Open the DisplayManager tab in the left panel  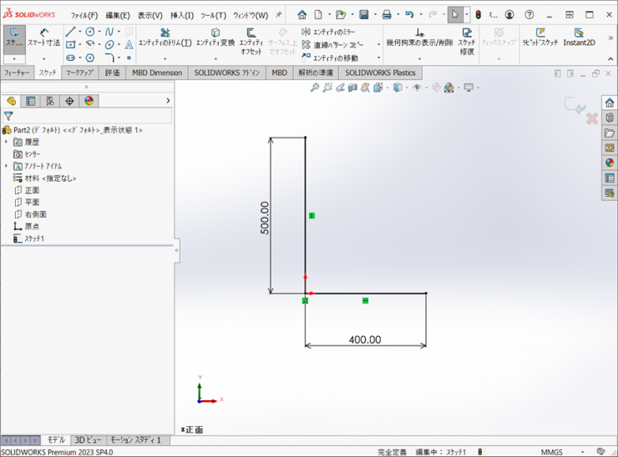pos(89,101)
